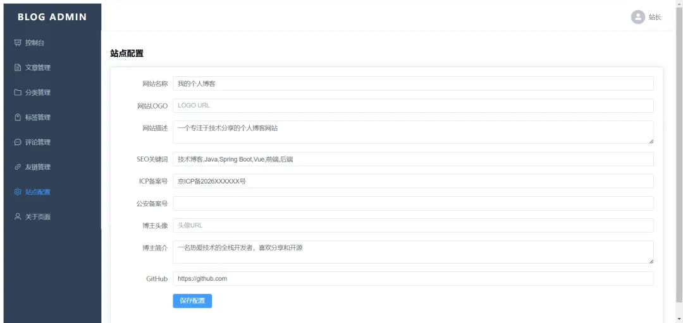
Task: Click the 站点配置 gear icon
Action: click(x=18, y=191)
